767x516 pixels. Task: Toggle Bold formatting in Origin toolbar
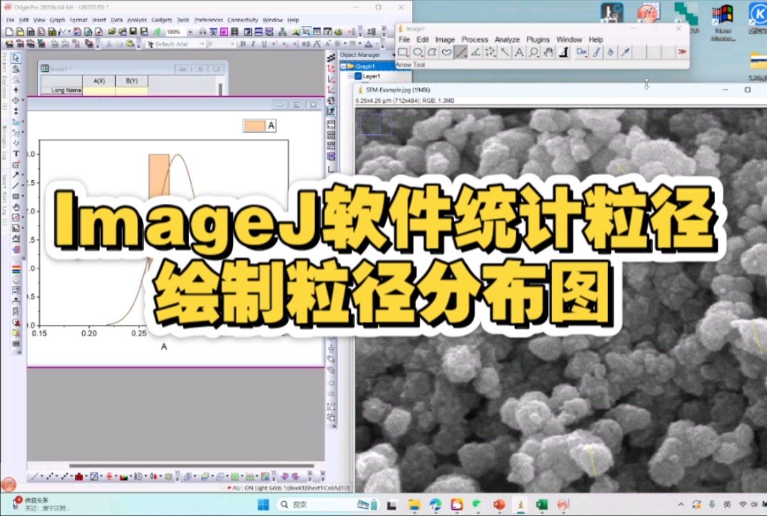coord(243,43)
